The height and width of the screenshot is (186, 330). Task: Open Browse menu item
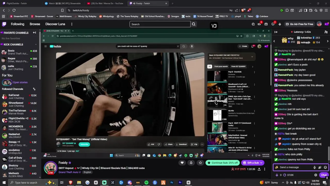(x=35, y=24)
